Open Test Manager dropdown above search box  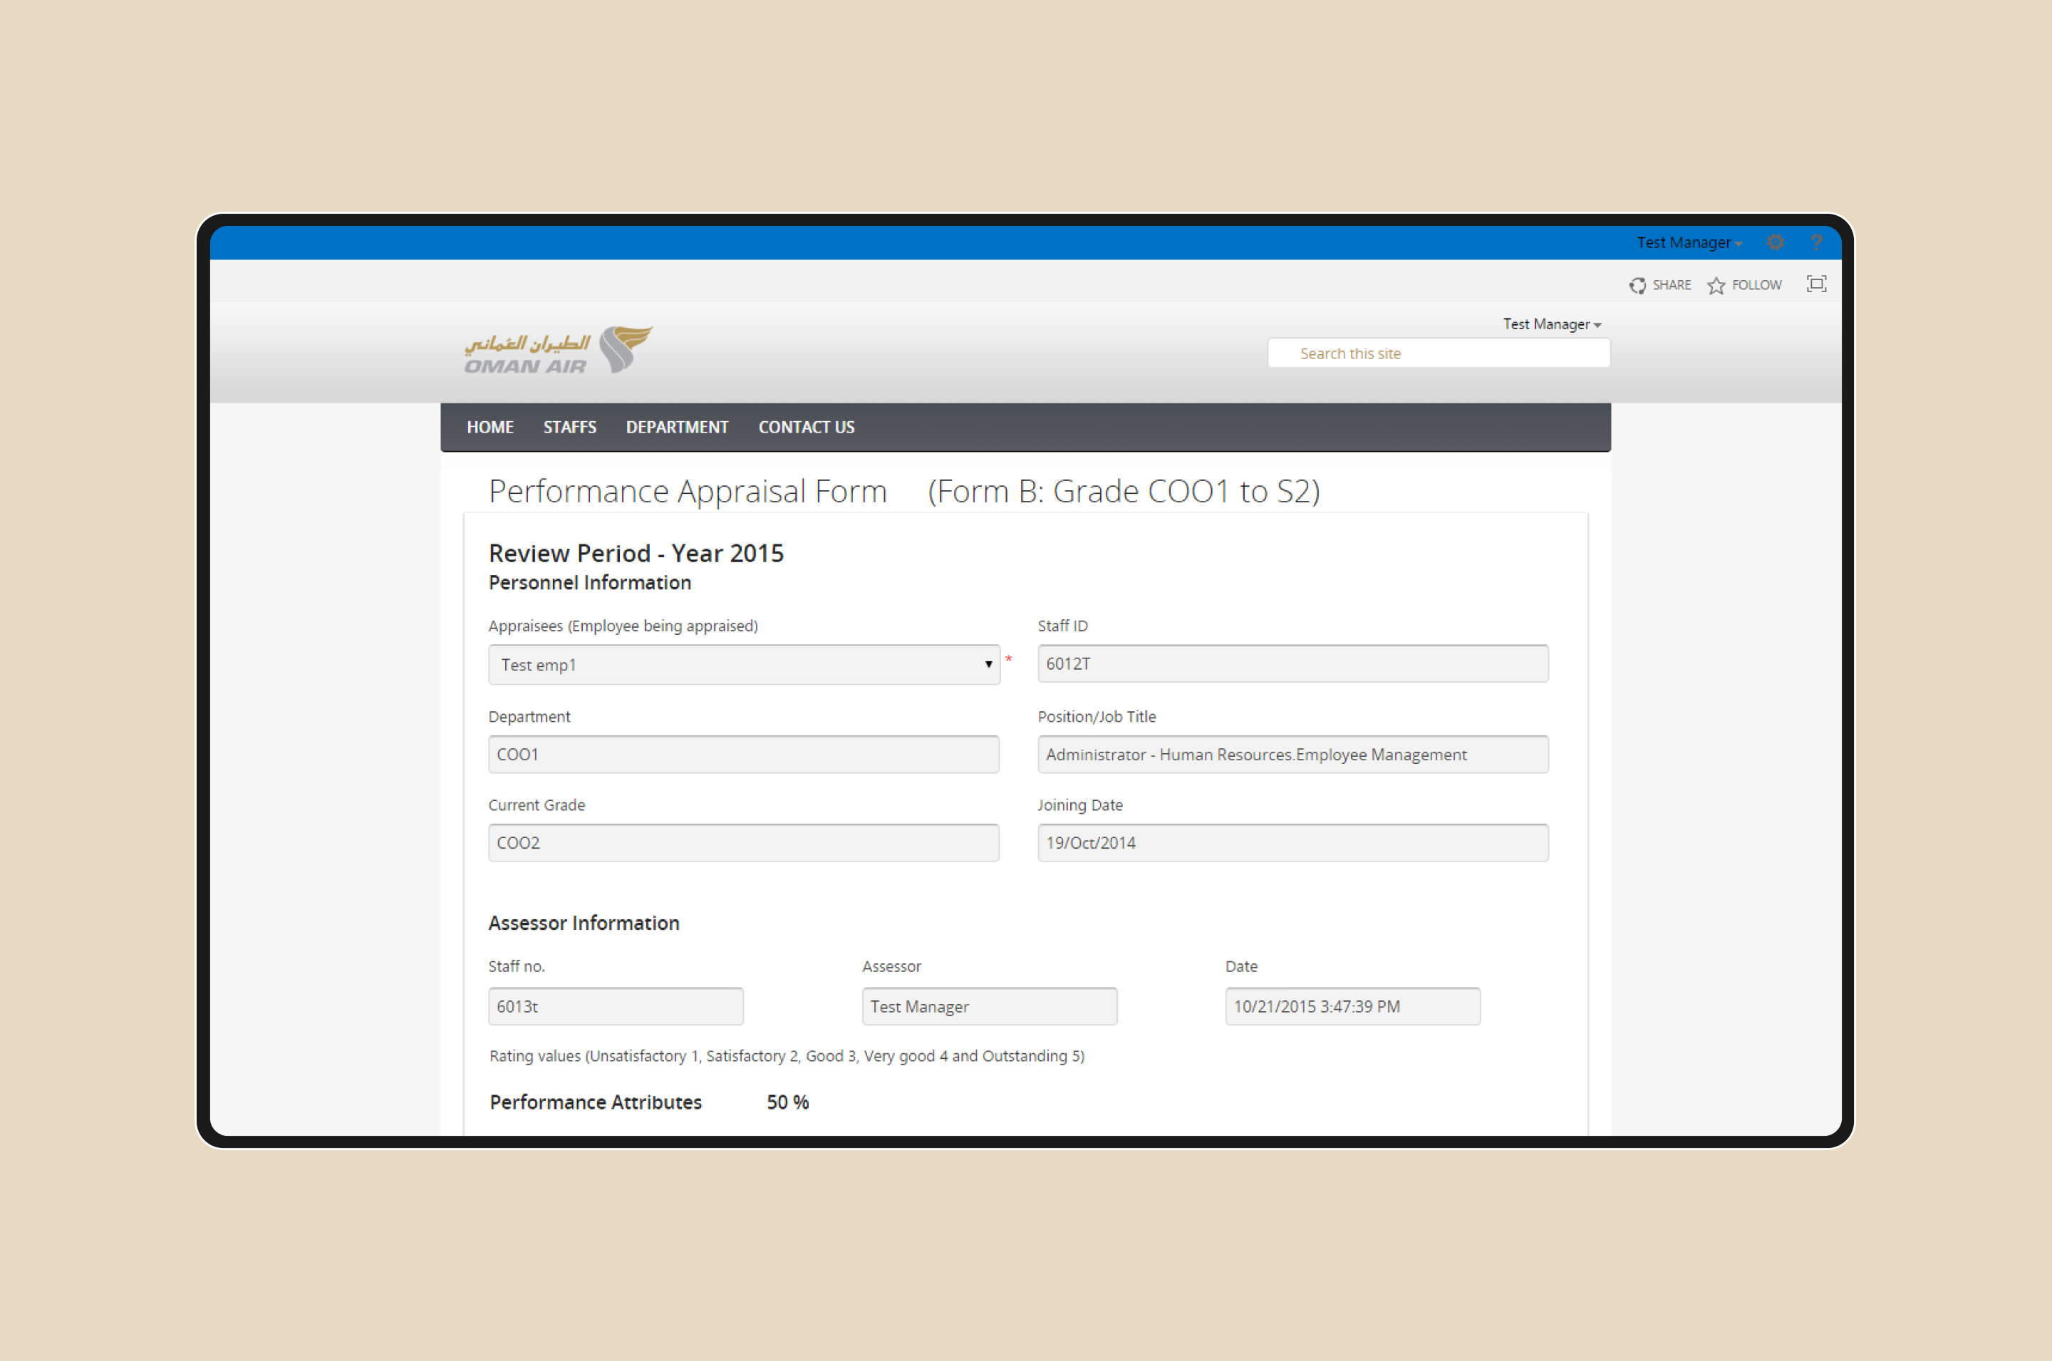coord(1551,324)
